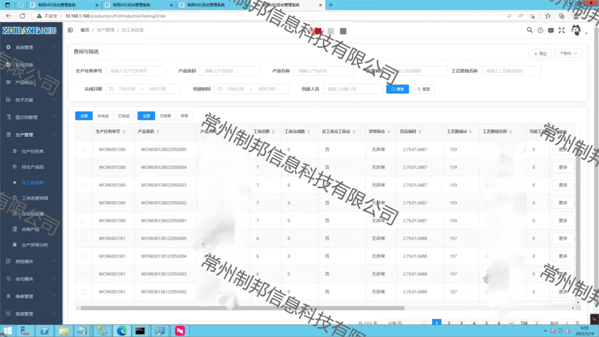This screenshot has height=337, width=599.
Task: Check the select-all checkbox in table header
Action: click(x=83, y=132)
